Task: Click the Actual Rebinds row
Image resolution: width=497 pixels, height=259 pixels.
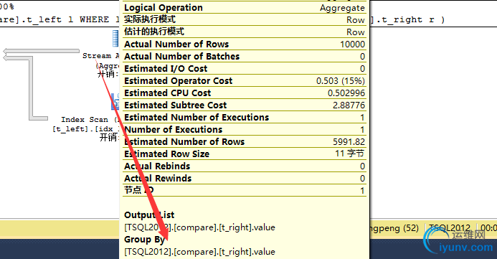Action: pyautogui.click(x=245, y=166)
